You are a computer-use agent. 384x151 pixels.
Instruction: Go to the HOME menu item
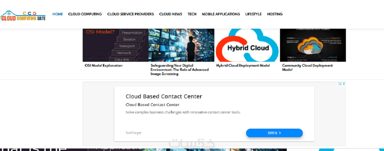(x=58, y=14)
